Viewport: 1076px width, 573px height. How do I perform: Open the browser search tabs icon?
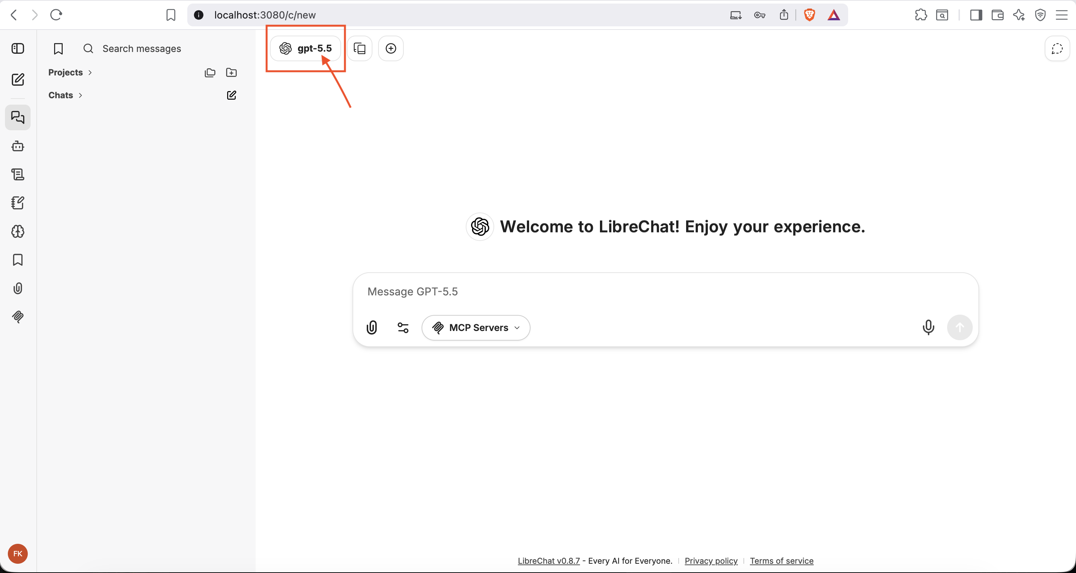[942, 15]
